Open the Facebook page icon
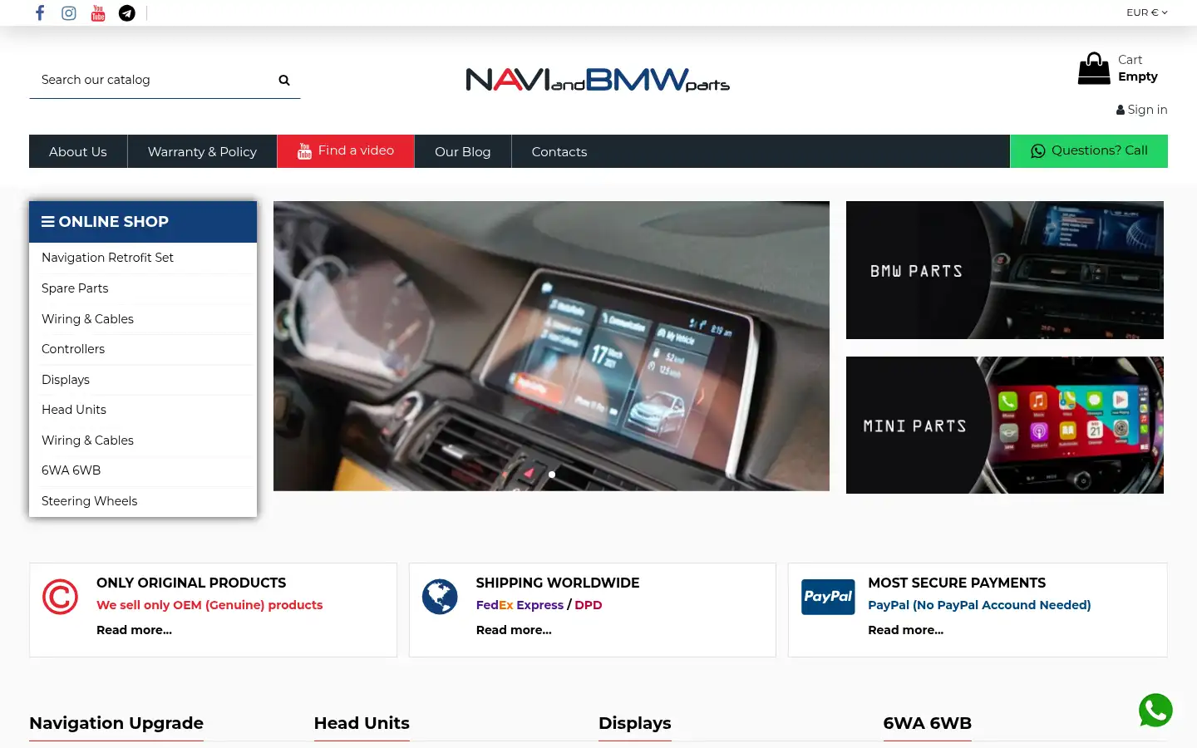Viewport: 1197px width, 748px height. (40, 12)
